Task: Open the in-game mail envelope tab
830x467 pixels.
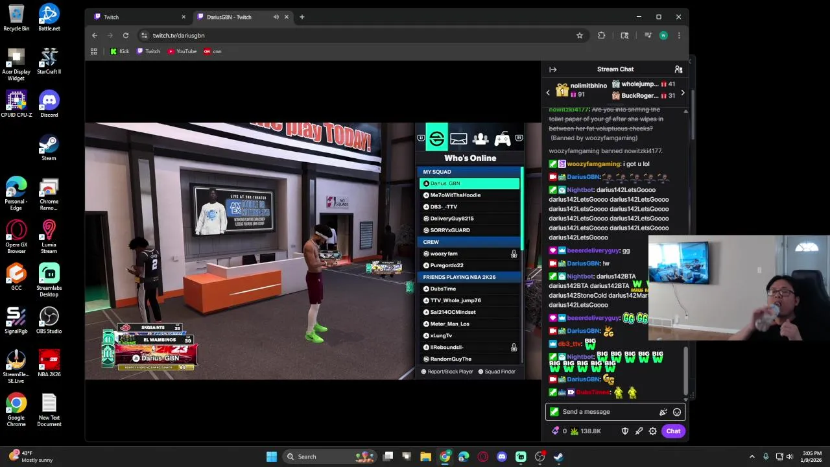Action: [458, 138]
